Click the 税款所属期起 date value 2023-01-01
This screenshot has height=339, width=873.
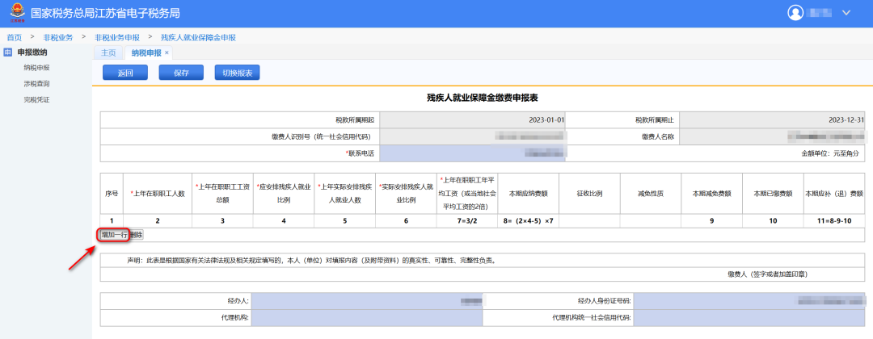pyautogui.click(x=546, y=120)
